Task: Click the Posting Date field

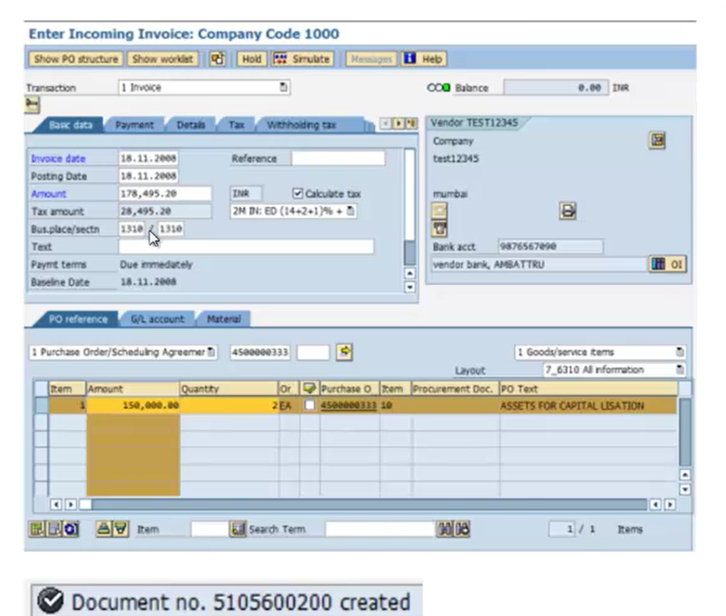Action: click(148, 176)
